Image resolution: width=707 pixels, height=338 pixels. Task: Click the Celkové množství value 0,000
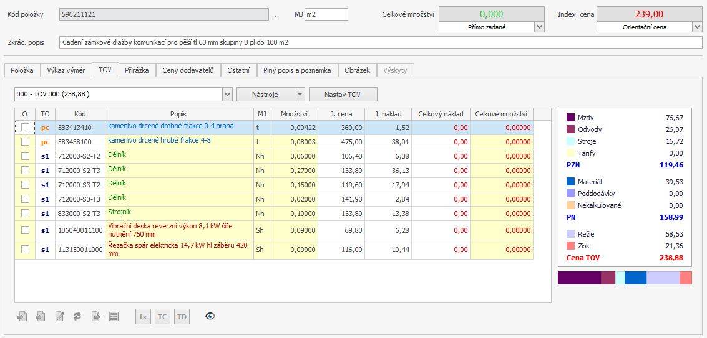coord(492,14)
